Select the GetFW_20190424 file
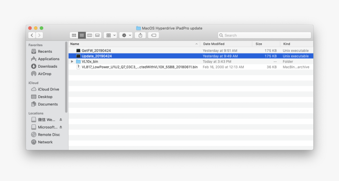Image resolution: width=339 pixels, height=181 pixels. point(191,50)
